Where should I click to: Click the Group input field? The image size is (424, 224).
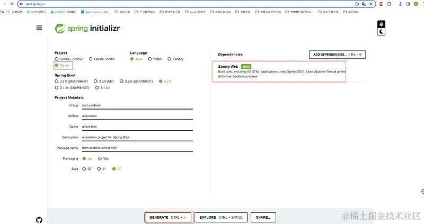point(137,106)
